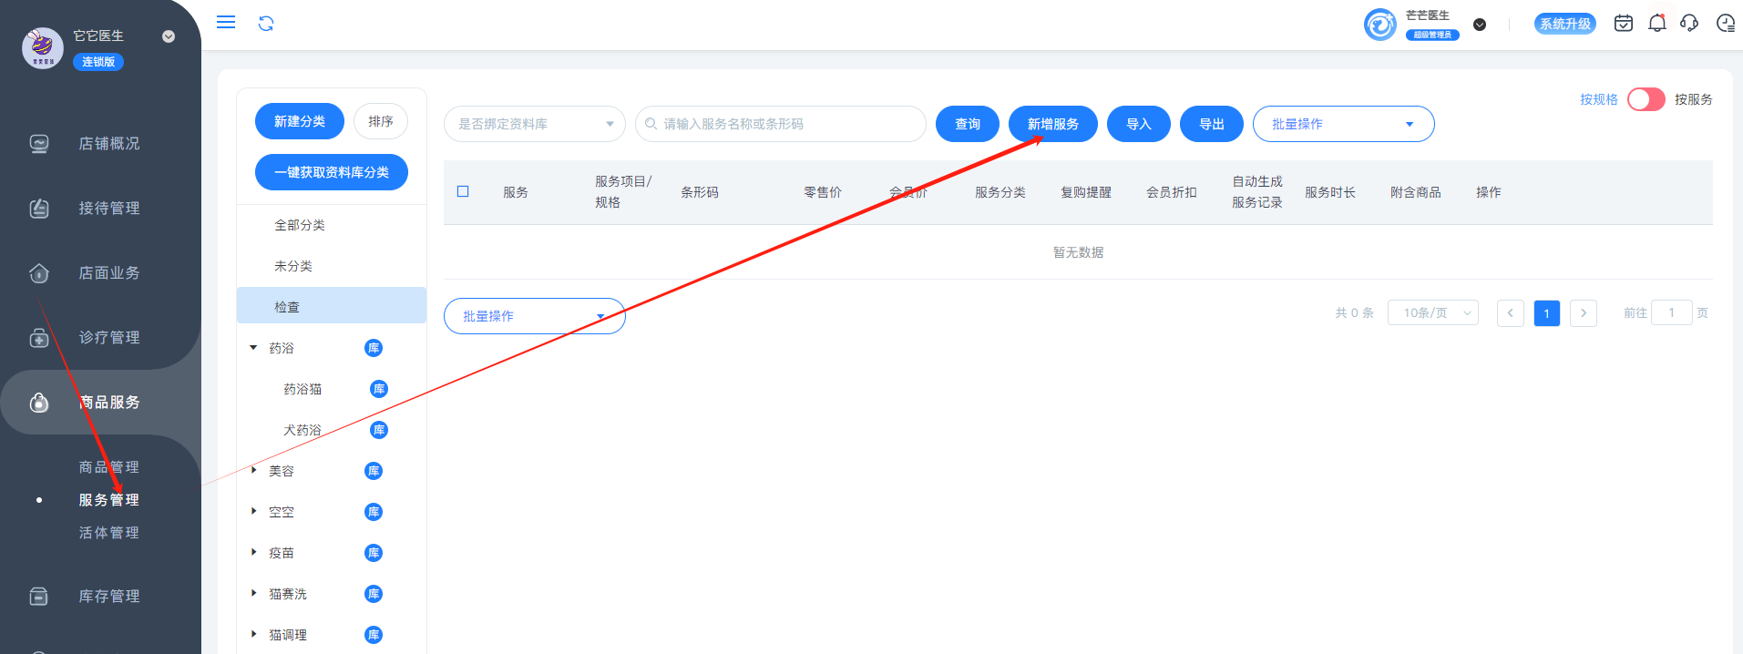The width and height of the screenshot is (1743, 654).
Task: Open the calendar icon in the top bar
Action: (x=1624, y=24)
